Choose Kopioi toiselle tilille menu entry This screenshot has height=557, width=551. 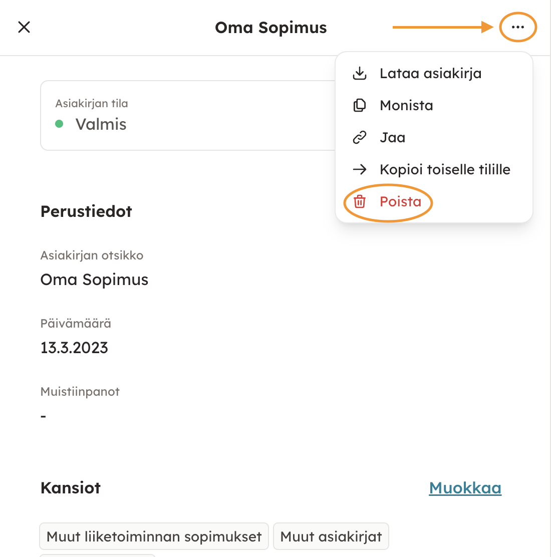click(x=445, y=170)
